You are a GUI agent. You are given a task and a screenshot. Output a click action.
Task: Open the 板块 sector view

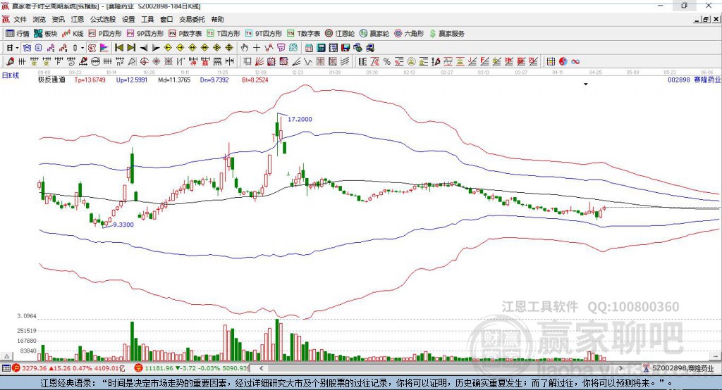tap(46, 34)
